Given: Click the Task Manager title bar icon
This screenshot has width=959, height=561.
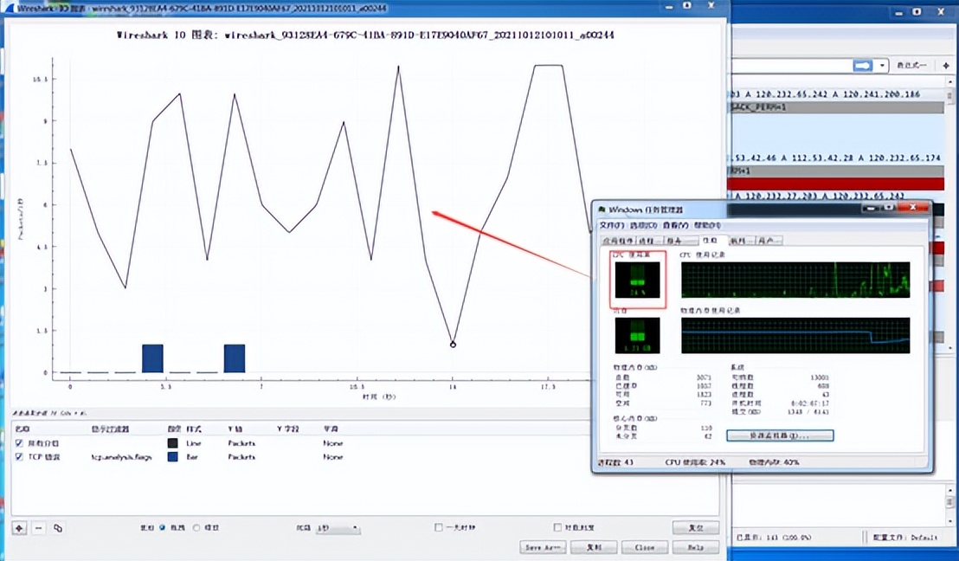Looking at the screenshot, I should [x=602, y=210].
